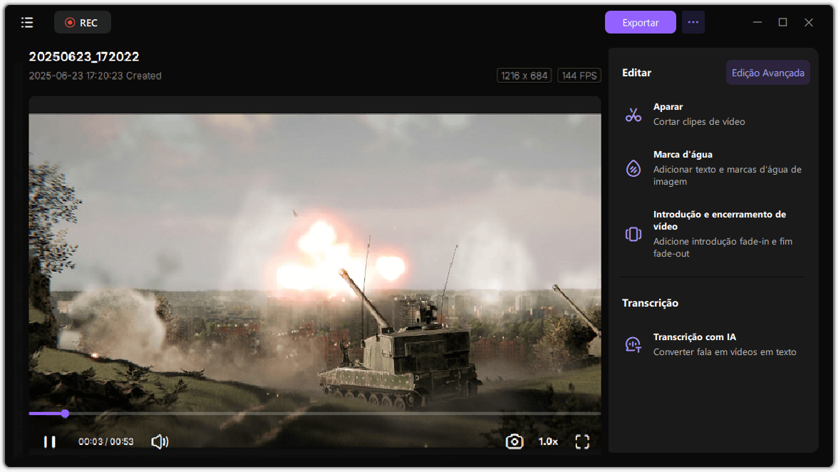Take a snapshot with camera icon
This screenshot has height=472, width=838.
click(514, 442)
